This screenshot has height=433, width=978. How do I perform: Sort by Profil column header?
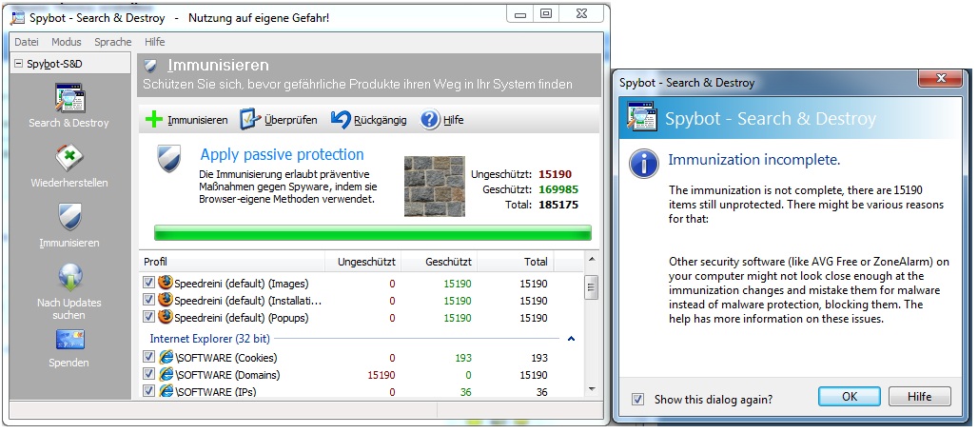click(x=233, y=262)
